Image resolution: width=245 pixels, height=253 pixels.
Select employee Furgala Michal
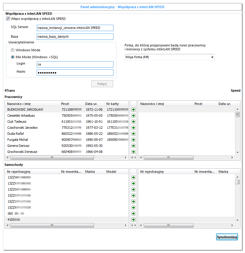(x=67, y=140)
